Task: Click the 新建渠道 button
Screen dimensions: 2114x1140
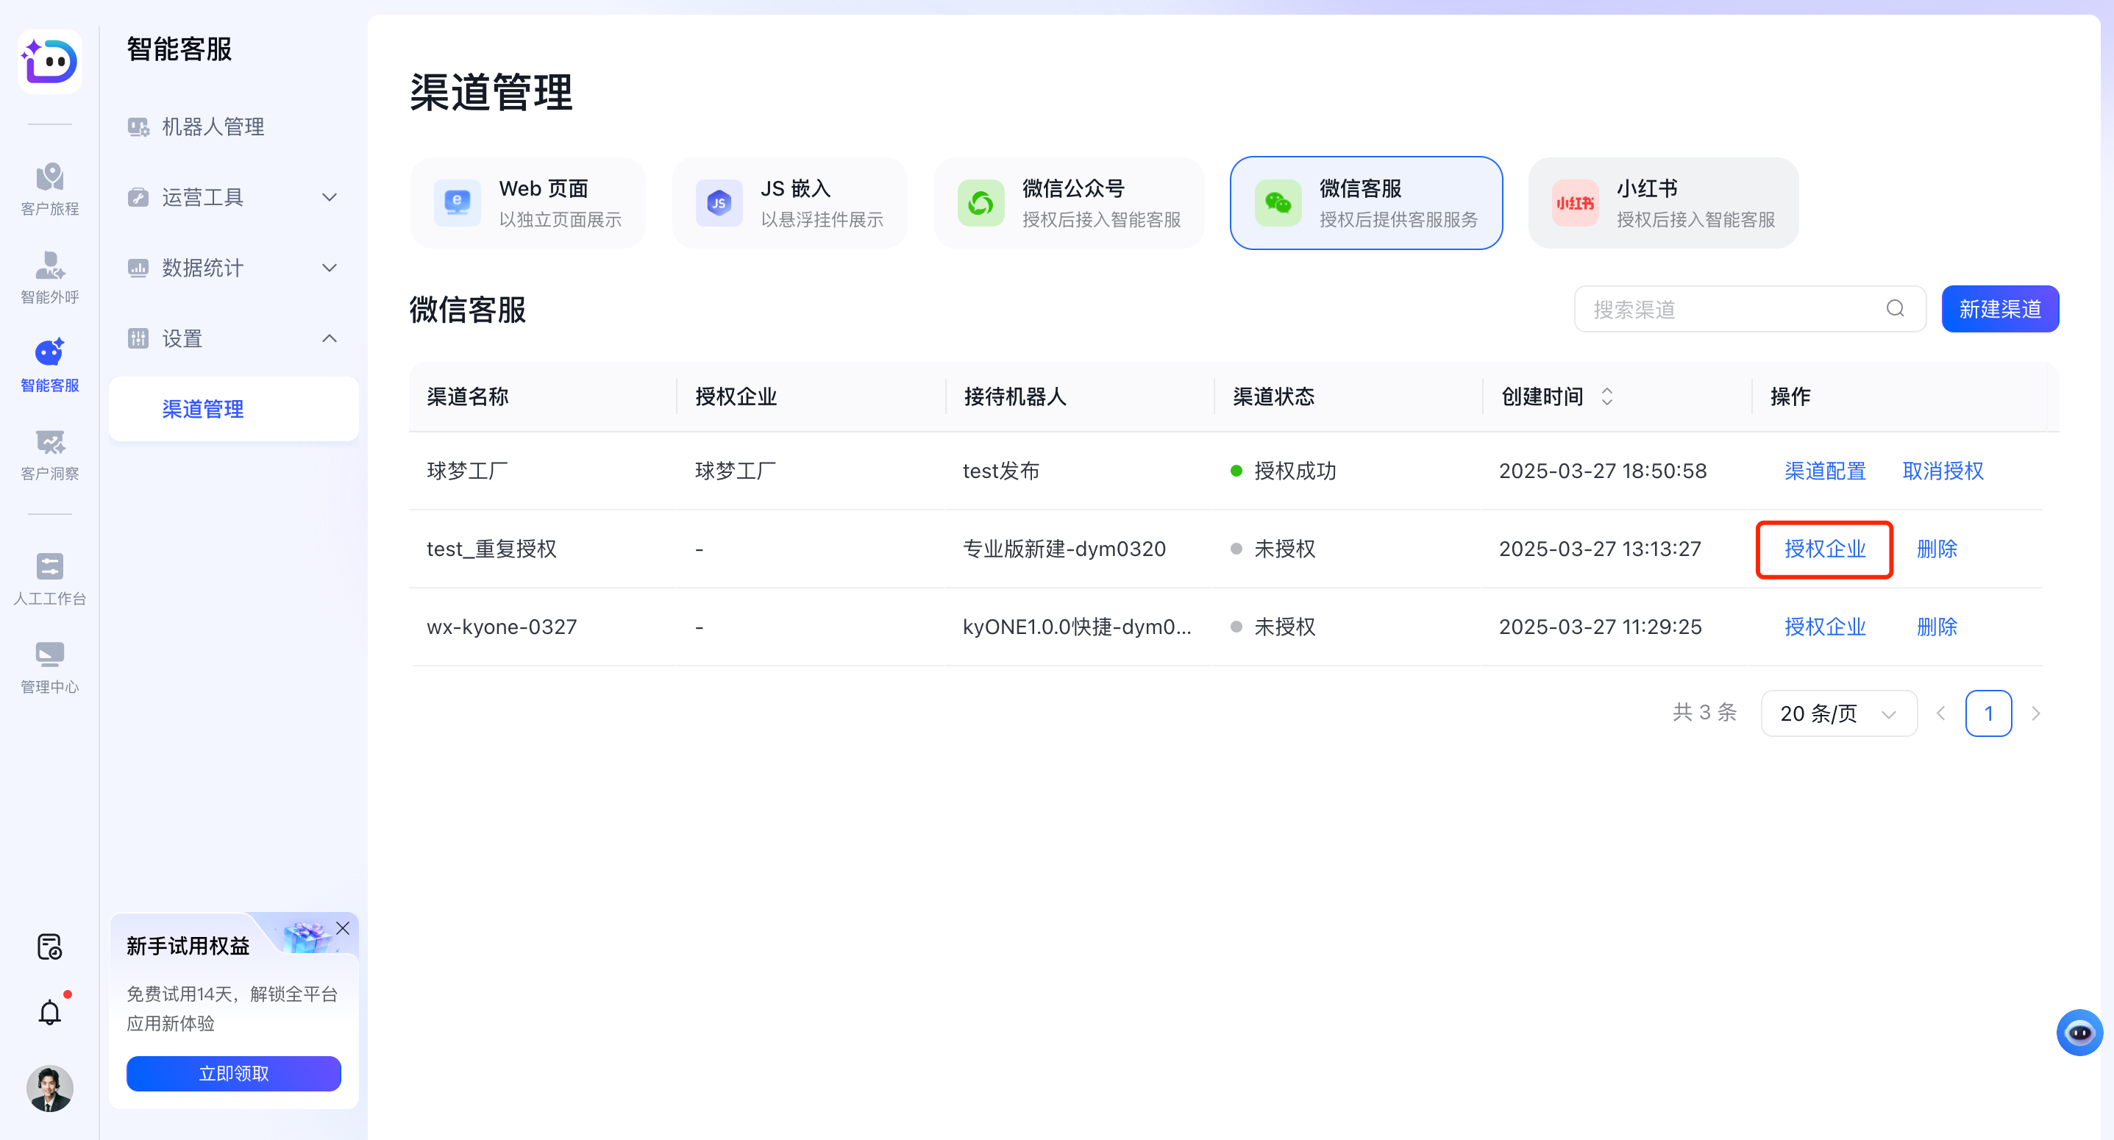Action: [x=2000, y=309]
